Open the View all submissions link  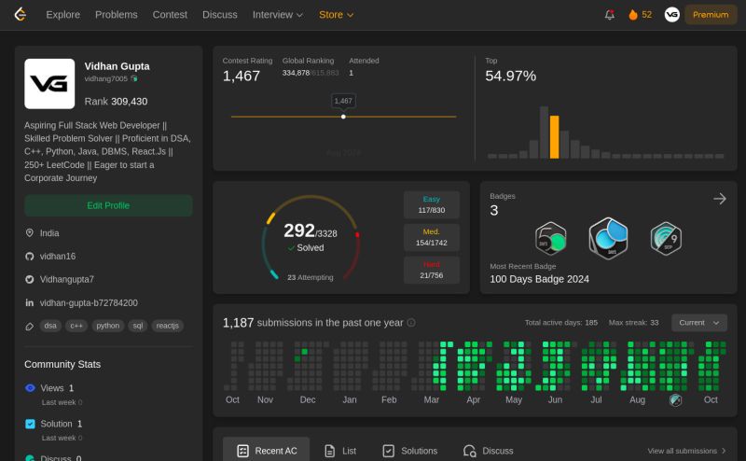pyautogui.click(x=686, y=451)
